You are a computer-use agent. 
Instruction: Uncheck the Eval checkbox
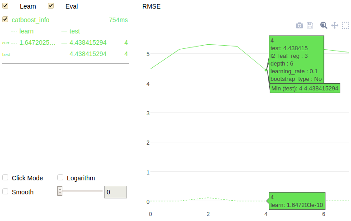tap(51, 6)
